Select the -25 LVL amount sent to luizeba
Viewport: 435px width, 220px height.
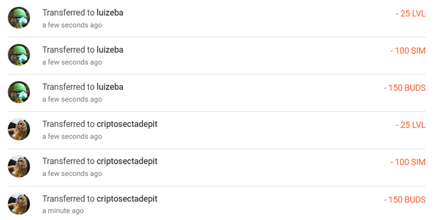411,14
